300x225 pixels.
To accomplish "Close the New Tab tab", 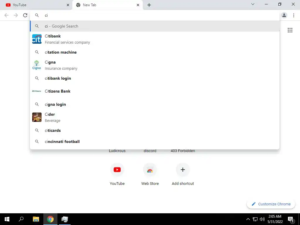I will [x=138, y=5].
